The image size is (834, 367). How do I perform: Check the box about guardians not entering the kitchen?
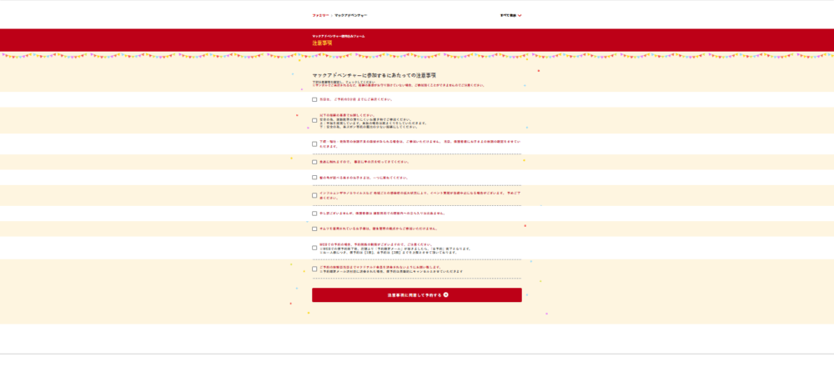[x=314, y=213]
